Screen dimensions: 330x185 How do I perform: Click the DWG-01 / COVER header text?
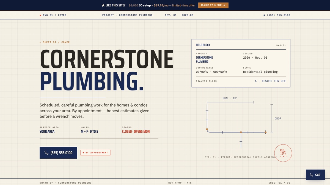coord(55,15)
